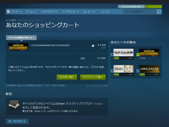Click the 配信 section heading
Image resolution: width=169 pixels, height=127 pixels.
(x=9, y=94)
